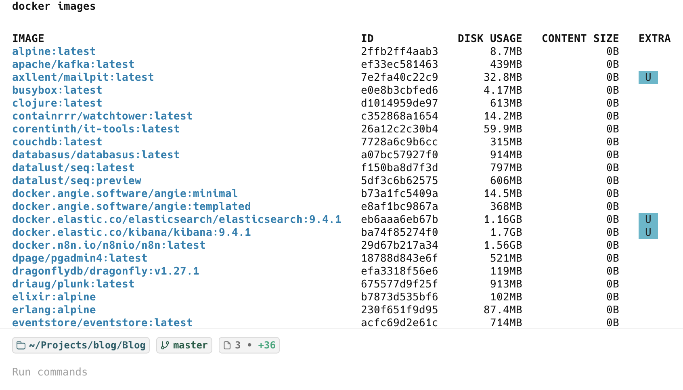
Task: Click the 913MB disk usage value
Action: coord(506,284)
